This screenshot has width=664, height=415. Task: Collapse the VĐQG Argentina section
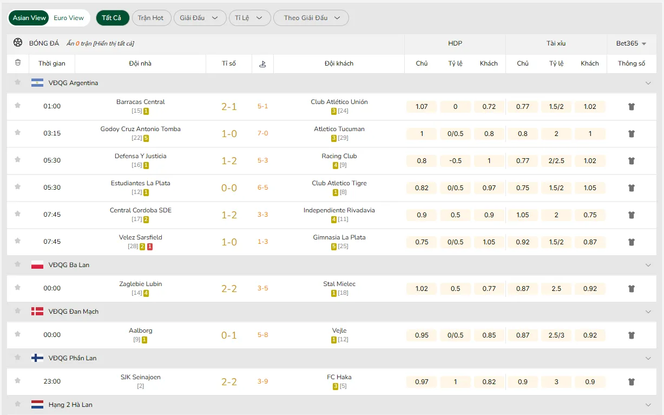[x=648, y=83]
